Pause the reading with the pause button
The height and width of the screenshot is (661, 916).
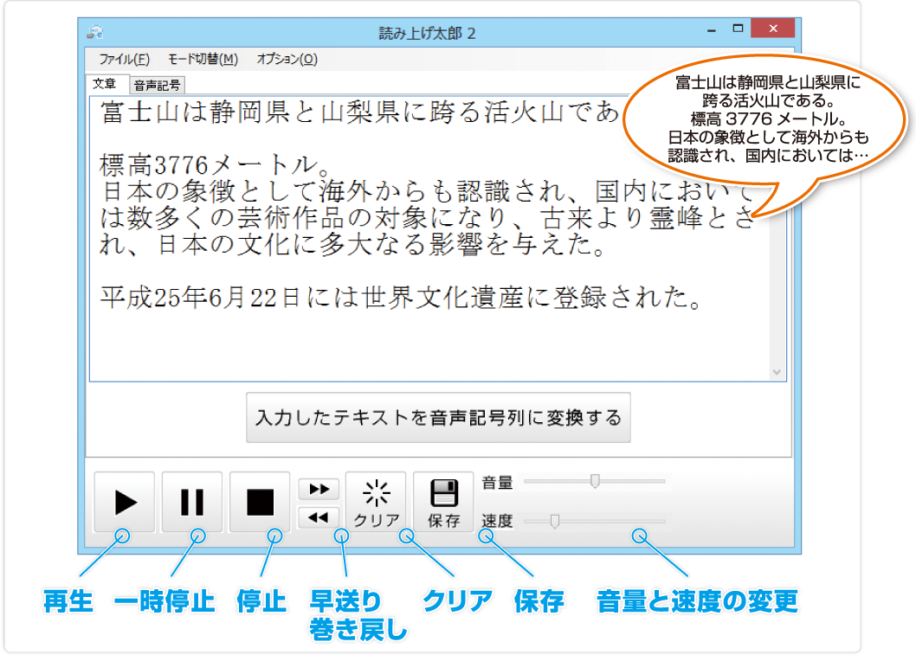192,502
